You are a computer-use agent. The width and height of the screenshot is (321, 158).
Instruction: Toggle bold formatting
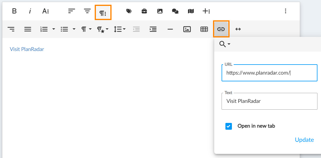[x=14, y=11]
